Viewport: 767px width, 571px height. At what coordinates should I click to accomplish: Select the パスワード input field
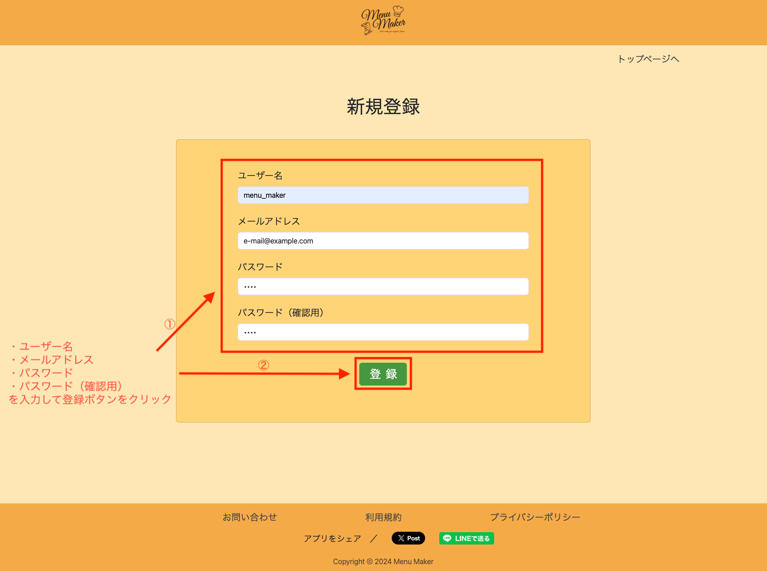(x=383, y=286)
